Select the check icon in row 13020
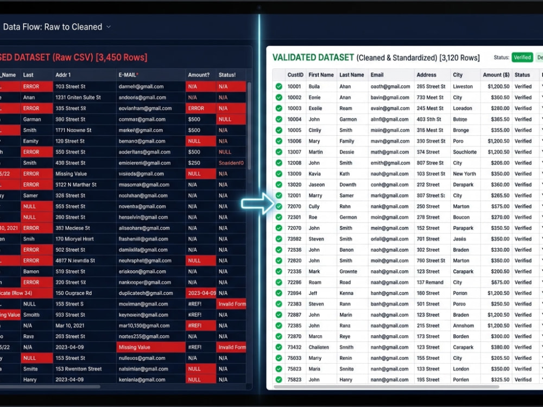Image resolution: width=543 pixels, height=407 pixels. tap(279, 185)
